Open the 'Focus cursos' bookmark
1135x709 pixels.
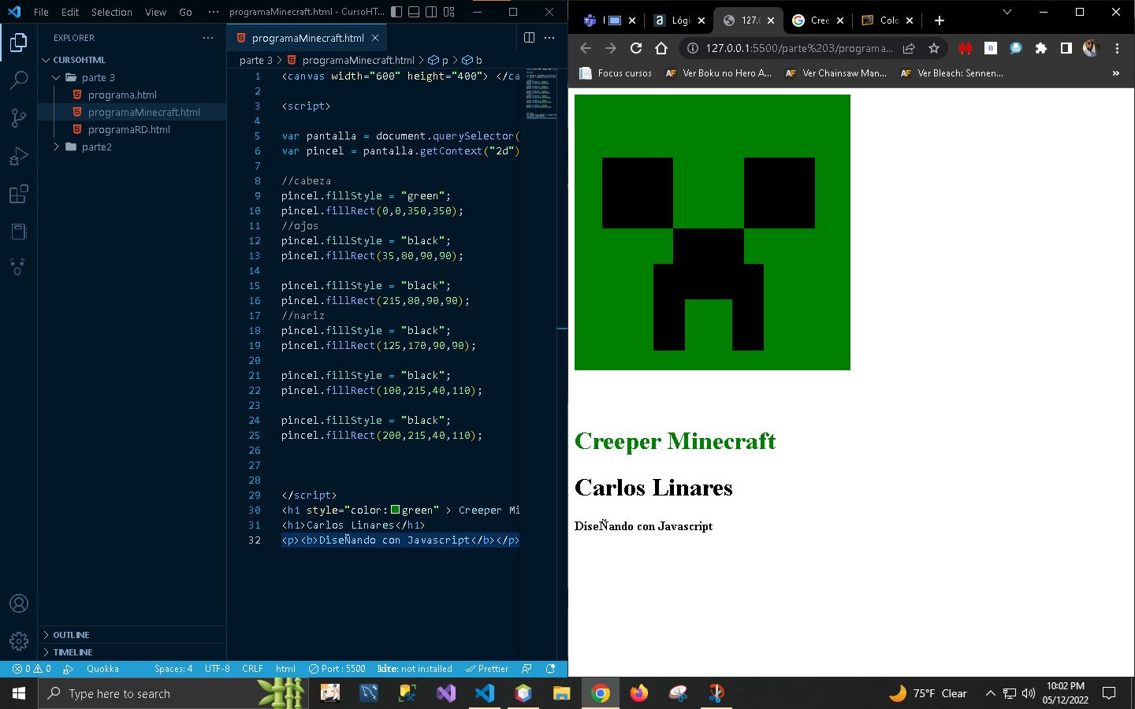[616, 73]
